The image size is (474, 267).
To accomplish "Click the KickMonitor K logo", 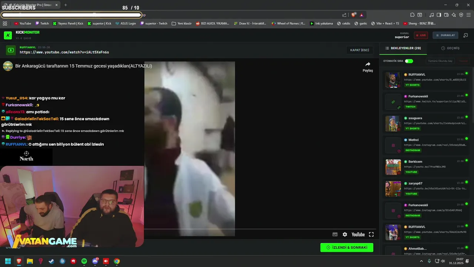I will [x=8, y=35].
